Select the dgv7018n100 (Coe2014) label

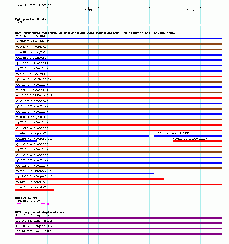click(x=32, y=106)
